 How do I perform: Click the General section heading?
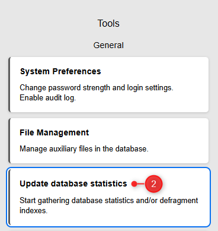coord(108,45)
